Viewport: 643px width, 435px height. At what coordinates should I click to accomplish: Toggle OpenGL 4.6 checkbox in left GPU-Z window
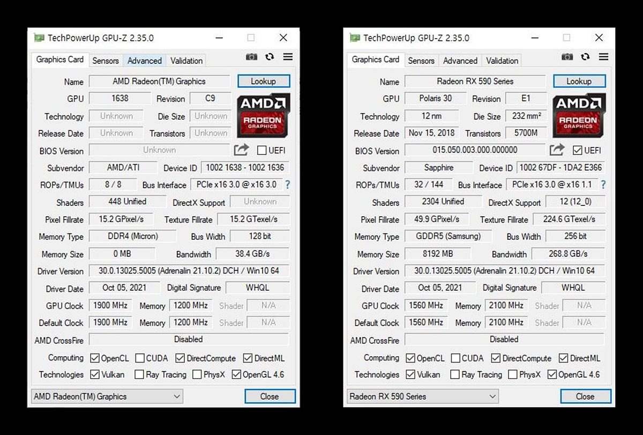click(236, 374)
